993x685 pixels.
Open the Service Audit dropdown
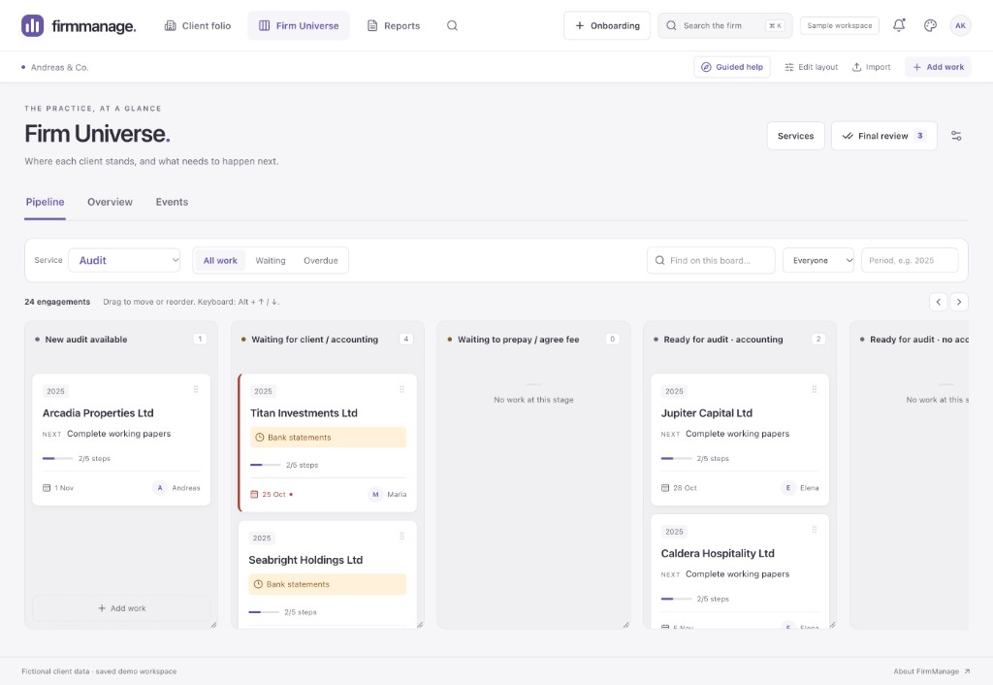pyautogui.click(x=124, y=260)
